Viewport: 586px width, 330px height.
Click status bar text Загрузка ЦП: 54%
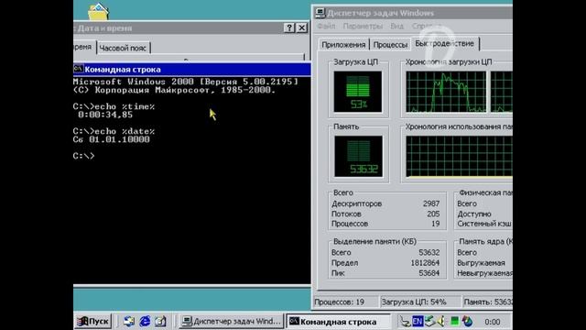point(414,302)
